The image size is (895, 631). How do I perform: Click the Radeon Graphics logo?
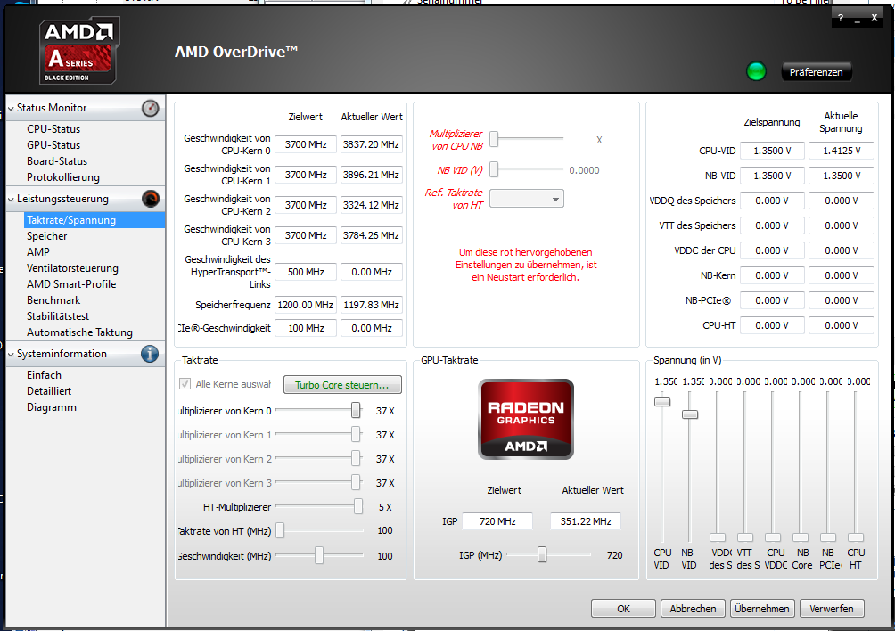pos(526,420)
